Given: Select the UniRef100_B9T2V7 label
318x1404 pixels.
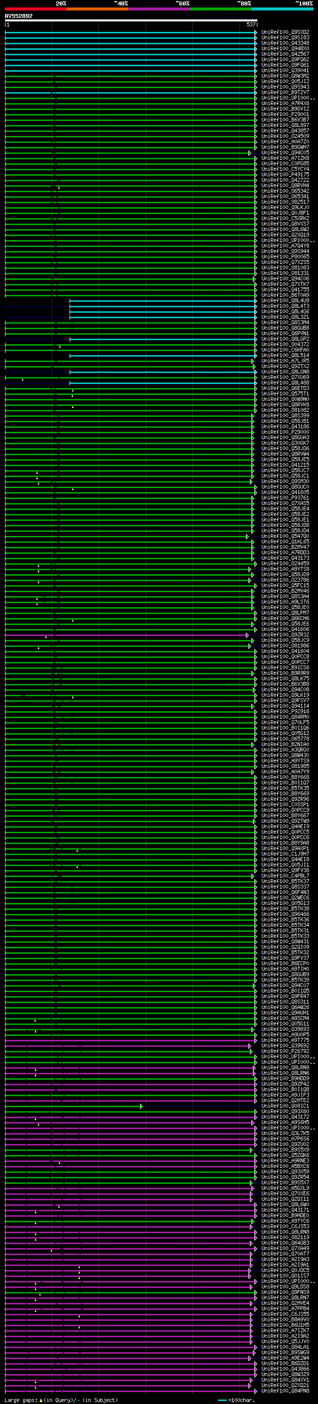Looking at the screenshot, I should tap(285, 92).
